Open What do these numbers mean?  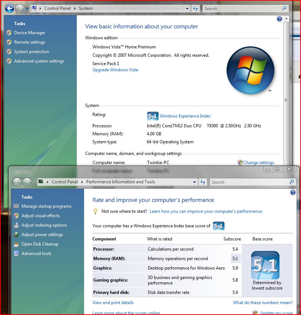263,303
